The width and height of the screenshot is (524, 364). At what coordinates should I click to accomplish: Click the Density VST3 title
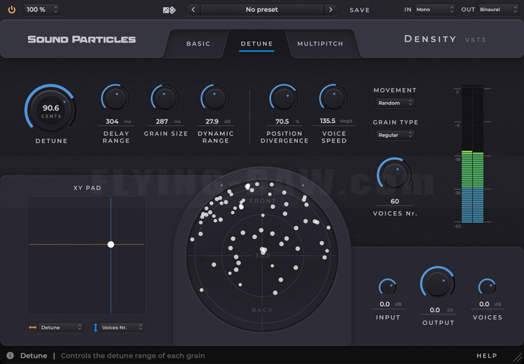[x=445, y=39]
